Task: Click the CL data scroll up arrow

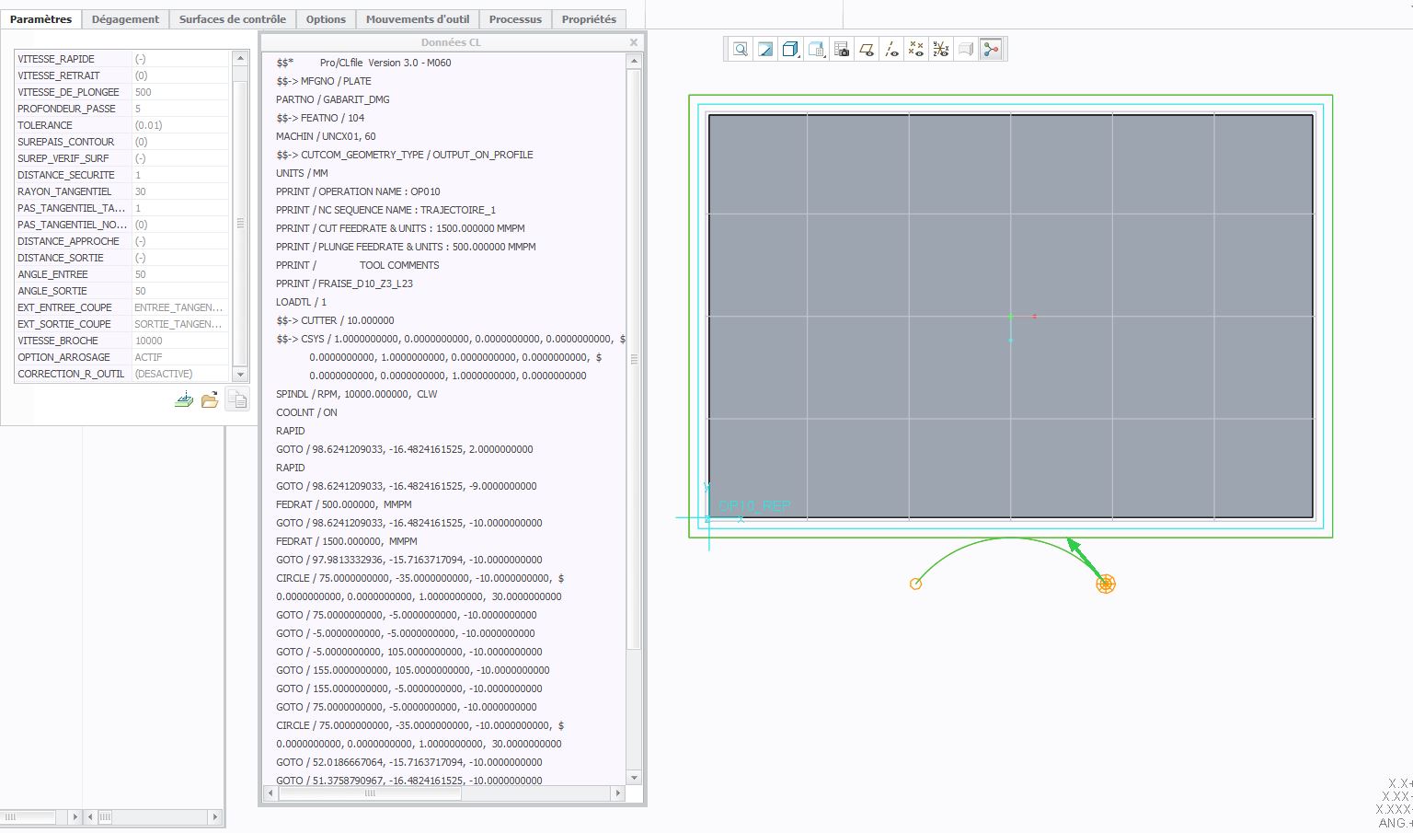Action: pyautogui.click(x=633, y=62)
